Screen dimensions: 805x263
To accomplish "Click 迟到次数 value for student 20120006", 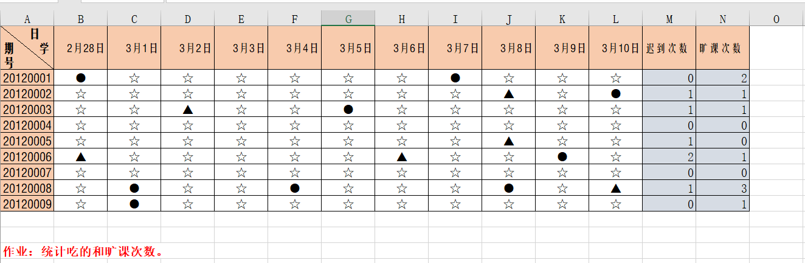I will click(x=669, y=156).
